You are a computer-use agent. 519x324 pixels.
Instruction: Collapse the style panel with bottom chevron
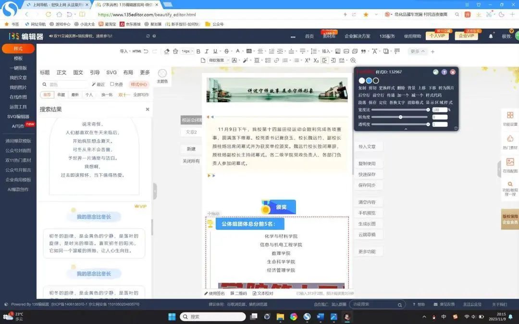coord(406,129)
